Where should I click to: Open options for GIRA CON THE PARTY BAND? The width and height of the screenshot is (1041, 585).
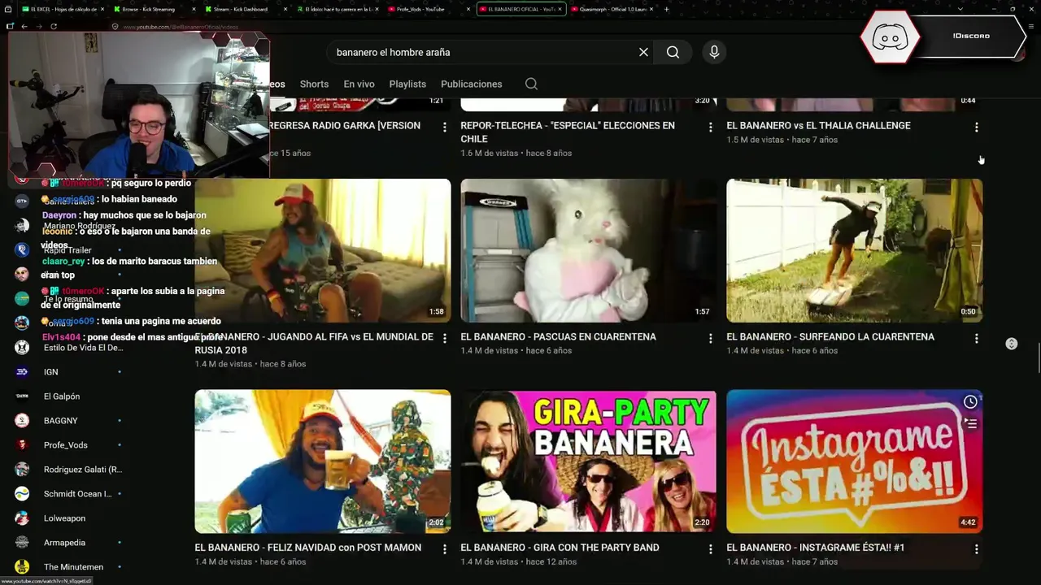(710, 549)
